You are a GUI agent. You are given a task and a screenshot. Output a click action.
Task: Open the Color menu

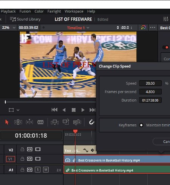tap(39, 11)
